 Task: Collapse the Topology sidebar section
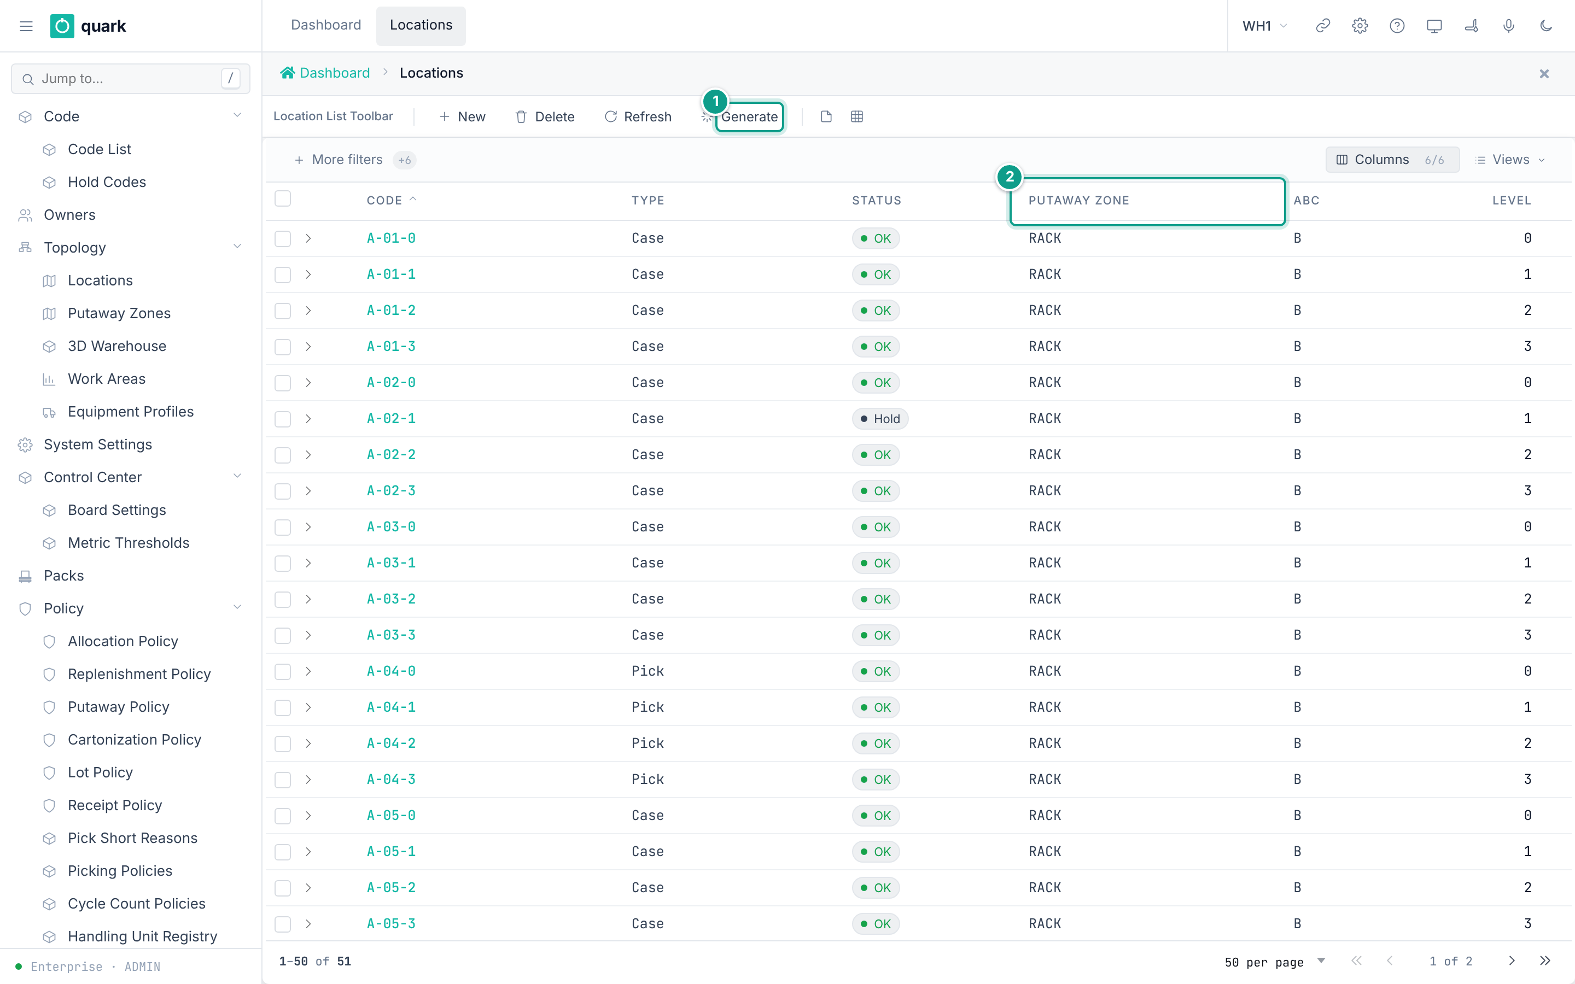click(x=237, y=247)
